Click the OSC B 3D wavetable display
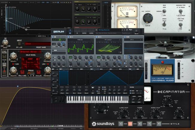 pos(109,49)
